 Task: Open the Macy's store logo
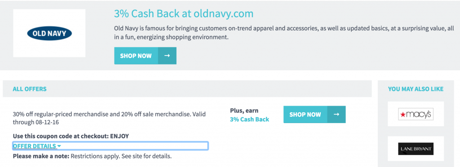(416, 114)
